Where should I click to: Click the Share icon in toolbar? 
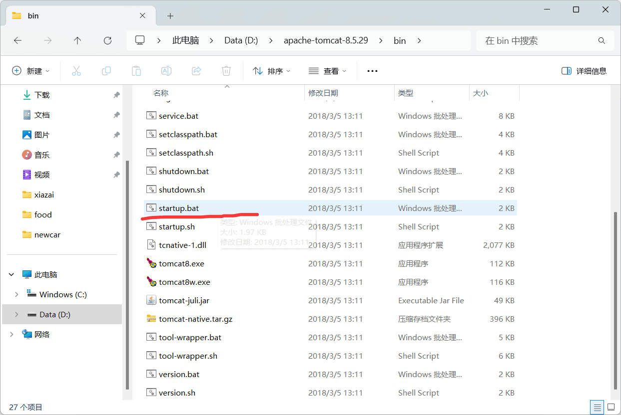click(196, 71)
